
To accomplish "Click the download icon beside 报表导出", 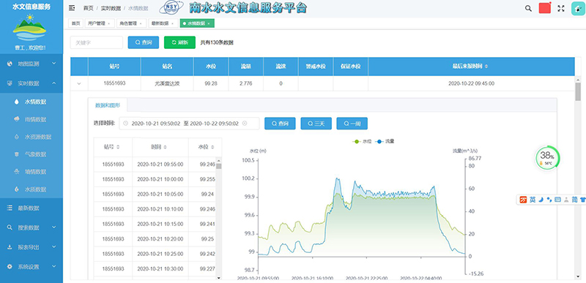I will click(10, 247).
